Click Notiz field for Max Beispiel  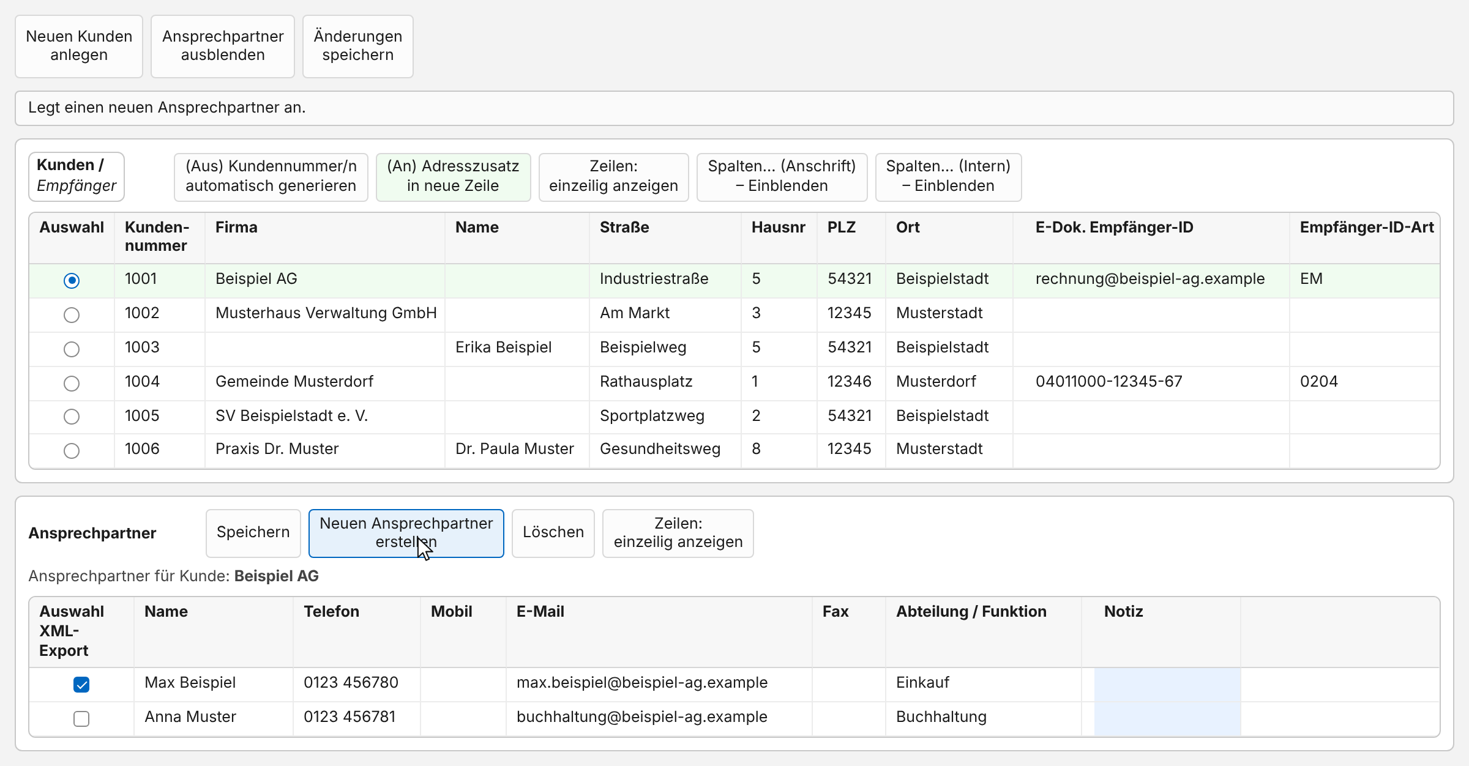(1167, 685)
